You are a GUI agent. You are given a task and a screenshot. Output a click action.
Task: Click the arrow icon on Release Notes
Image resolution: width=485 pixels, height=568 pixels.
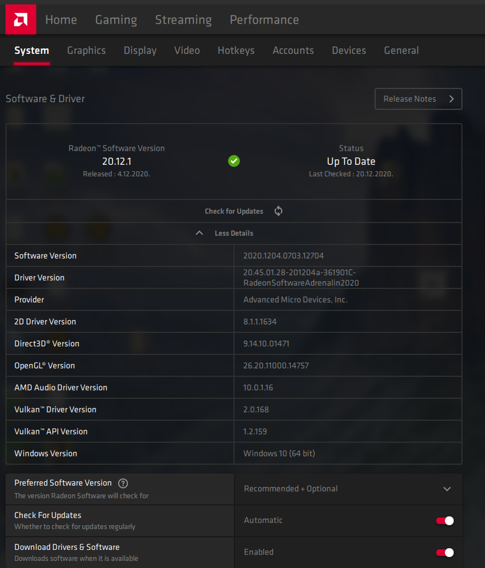coord(451,99)
